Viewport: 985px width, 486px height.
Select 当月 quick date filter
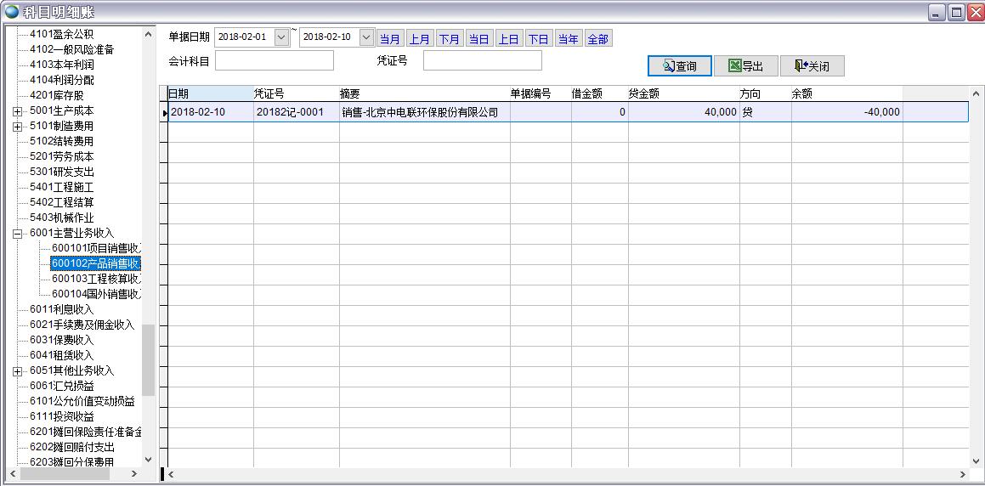(390, 39)
